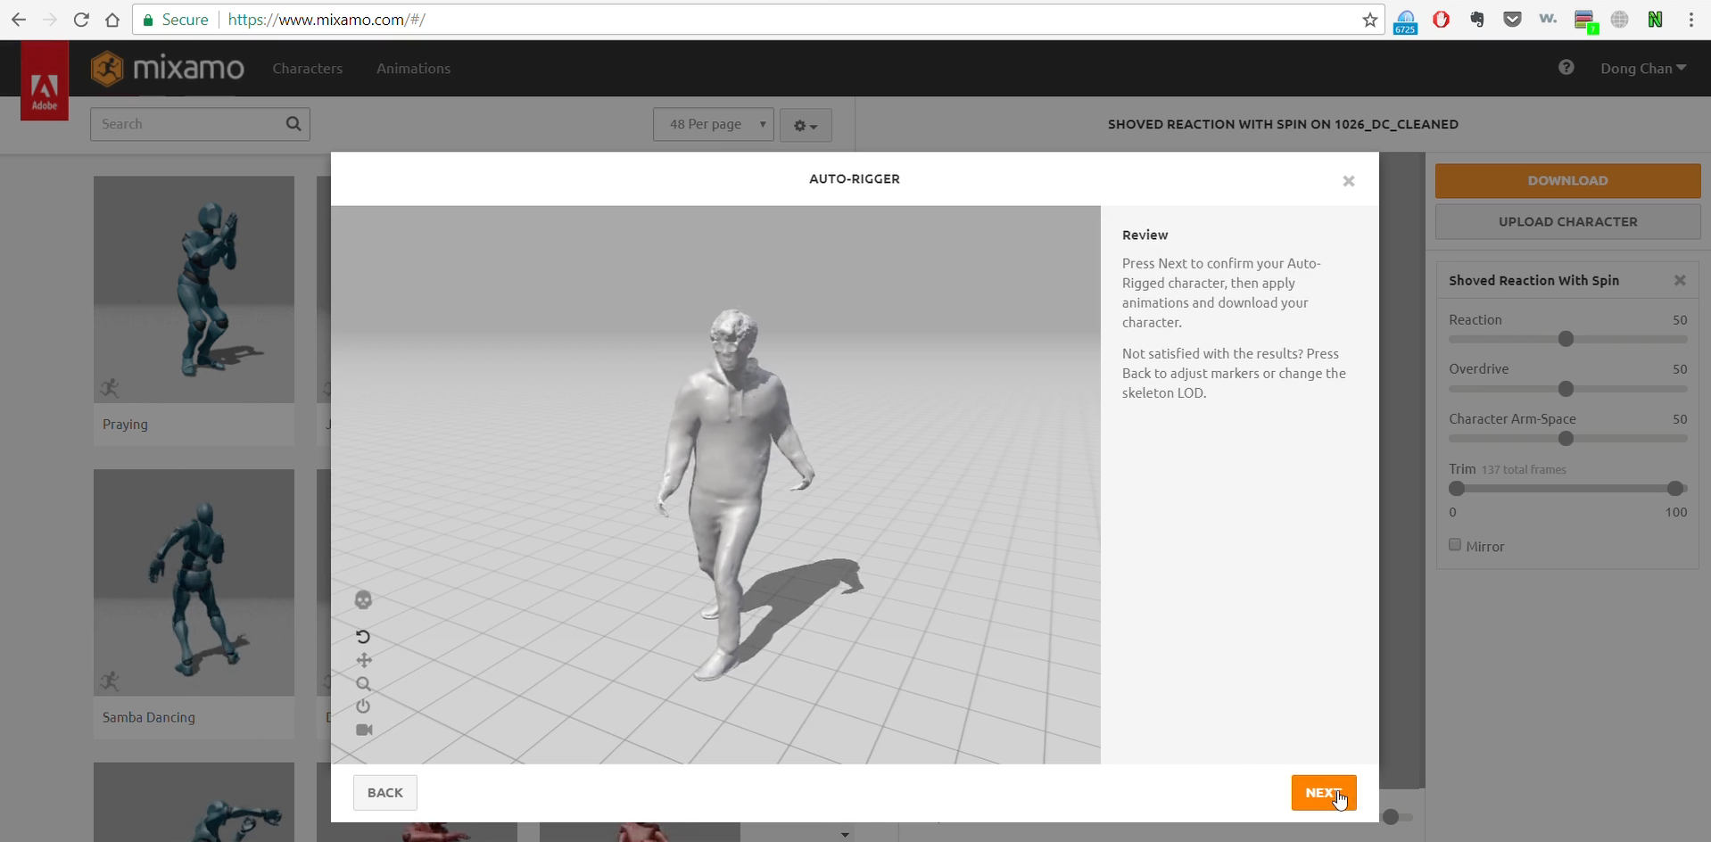Select the pan view cross-arrows icon
This screenshot has width=1711, height=842.
coord(364,661)
